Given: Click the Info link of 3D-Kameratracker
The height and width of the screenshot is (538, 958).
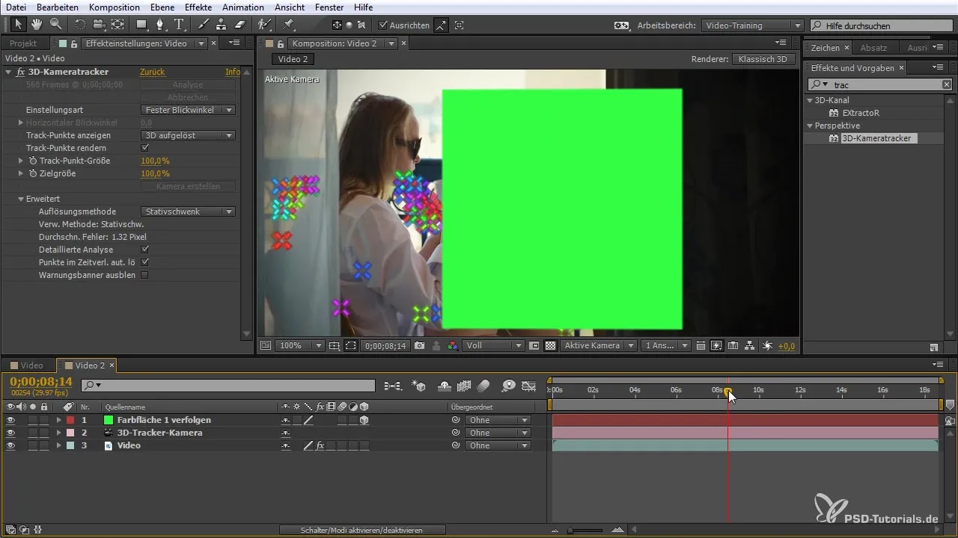Looking at the screenshot, I should pyautogui.click(x=233, y=72).
